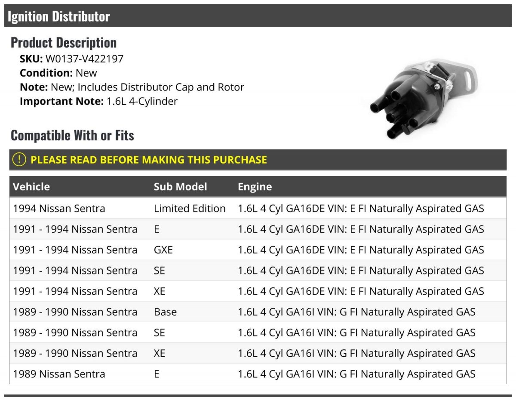Click the Engine column header
Image resolution: width=516 pixels, height=401 pixels.
255,187
